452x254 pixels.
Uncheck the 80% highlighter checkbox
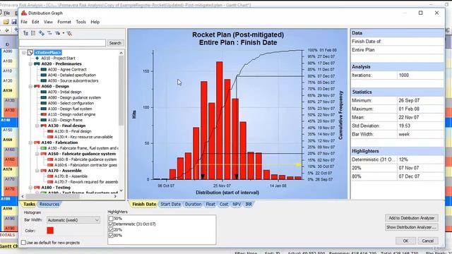click(x=111, y=235)
